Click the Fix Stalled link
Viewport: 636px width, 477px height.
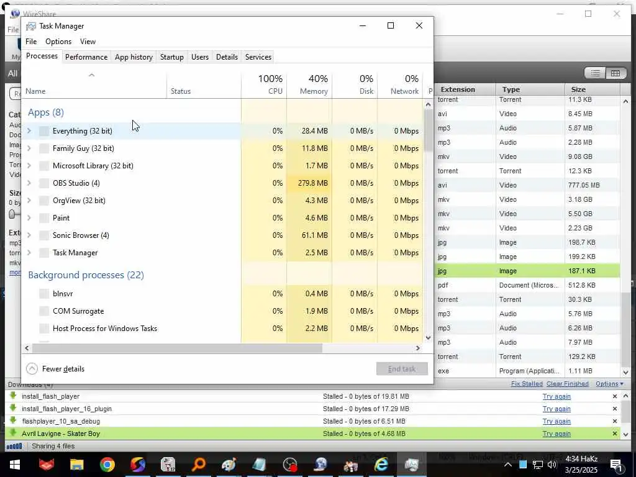coord(527,384)
